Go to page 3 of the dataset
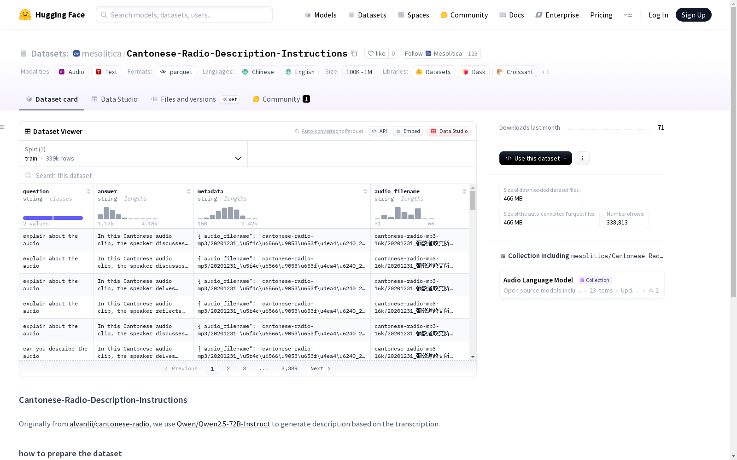This screenshot has width=737, height=460. pos(244,368)
